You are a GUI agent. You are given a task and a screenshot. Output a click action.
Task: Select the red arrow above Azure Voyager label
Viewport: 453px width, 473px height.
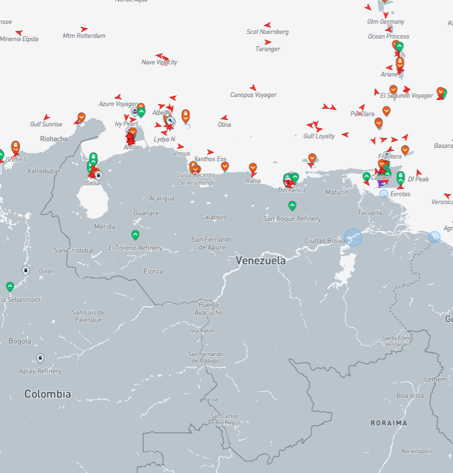point(118,97)
